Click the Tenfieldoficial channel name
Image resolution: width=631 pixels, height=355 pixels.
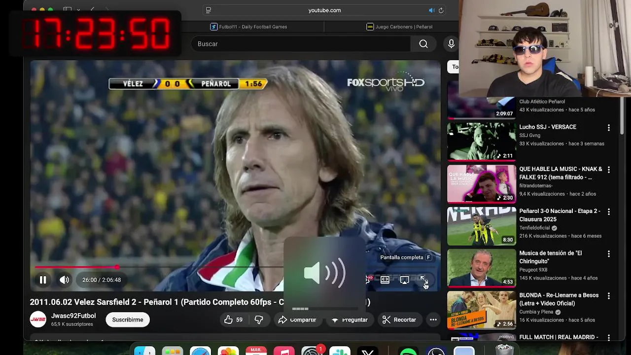coord(535,228)
